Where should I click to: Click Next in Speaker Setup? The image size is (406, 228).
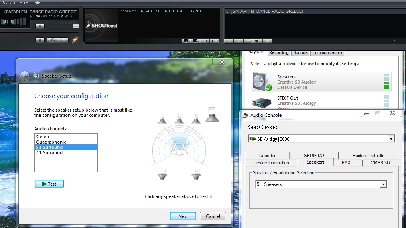(x=183, y=216)
